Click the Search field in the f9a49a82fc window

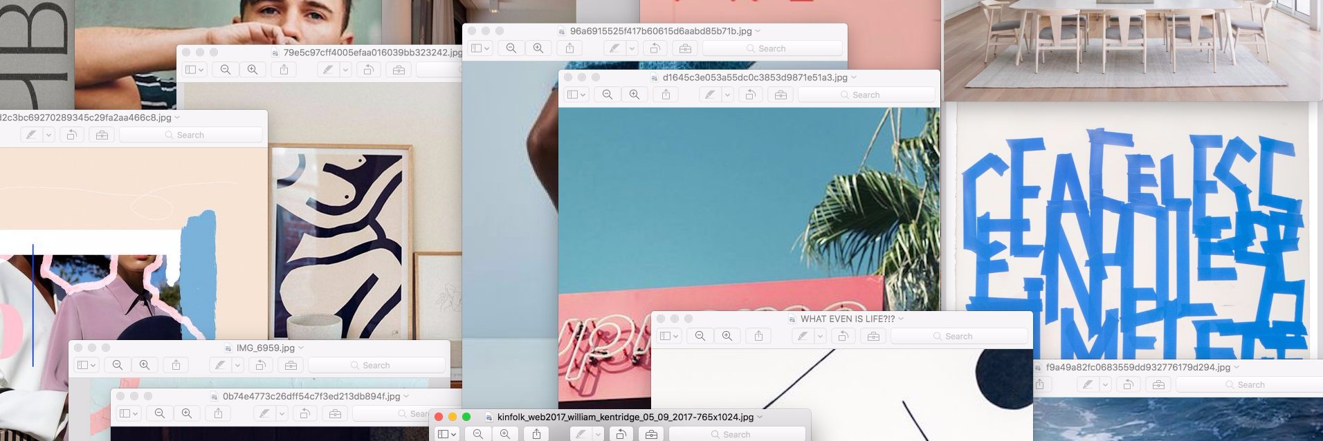1250,384
